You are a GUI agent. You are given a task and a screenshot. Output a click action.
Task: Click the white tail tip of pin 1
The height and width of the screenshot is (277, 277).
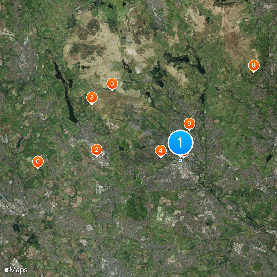tap(180, 158)
